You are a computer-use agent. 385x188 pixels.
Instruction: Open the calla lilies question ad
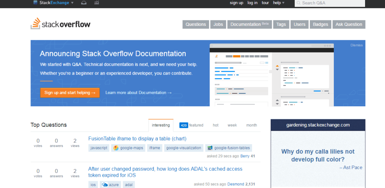(x=318, y=155)
